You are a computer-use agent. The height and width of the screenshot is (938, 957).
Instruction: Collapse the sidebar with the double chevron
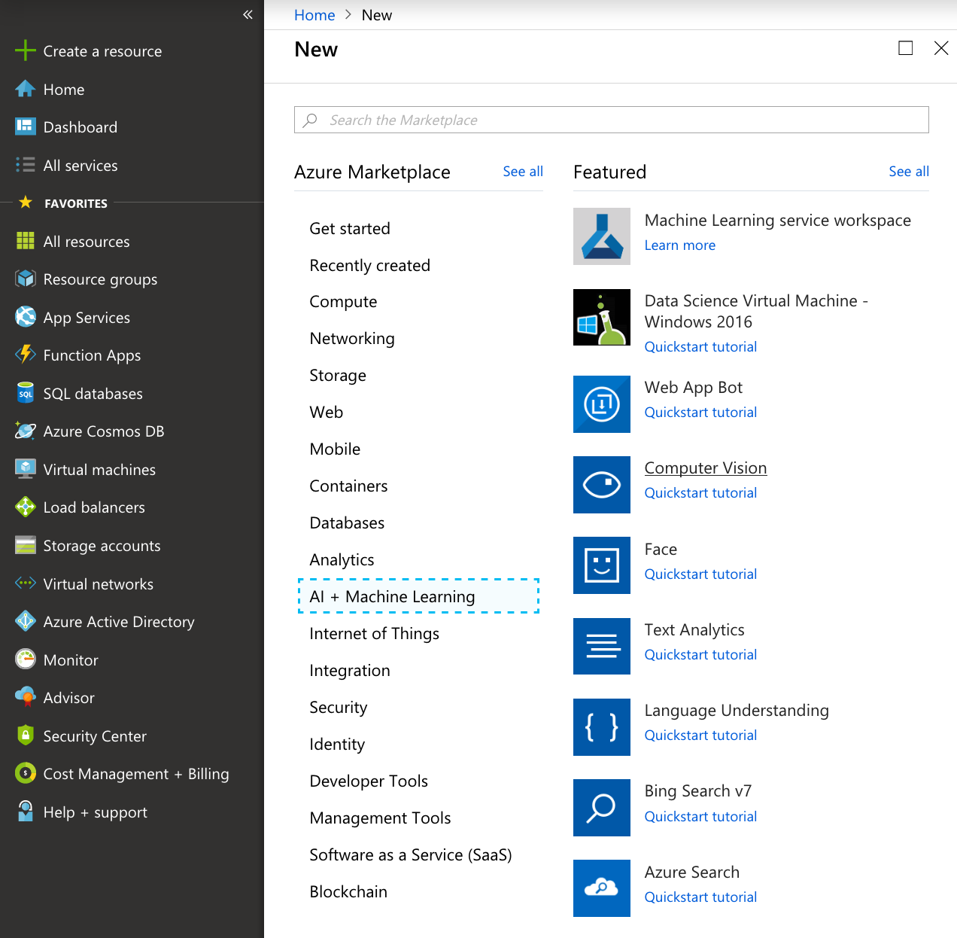[248, 14]
